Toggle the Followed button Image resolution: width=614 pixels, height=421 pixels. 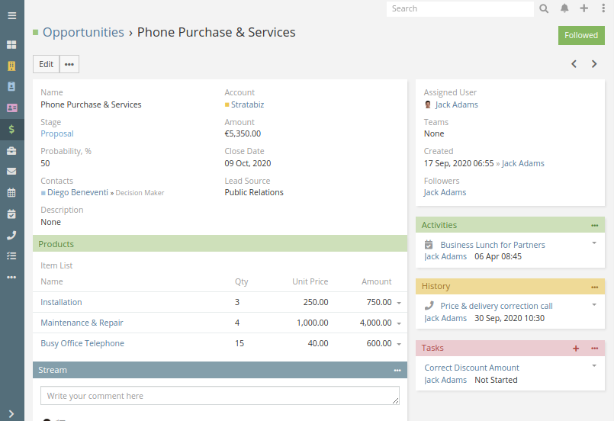pos(581,35)
